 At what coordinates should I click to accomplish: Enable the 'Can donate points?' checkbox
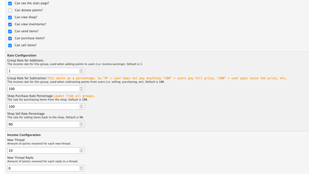(10, 10)
